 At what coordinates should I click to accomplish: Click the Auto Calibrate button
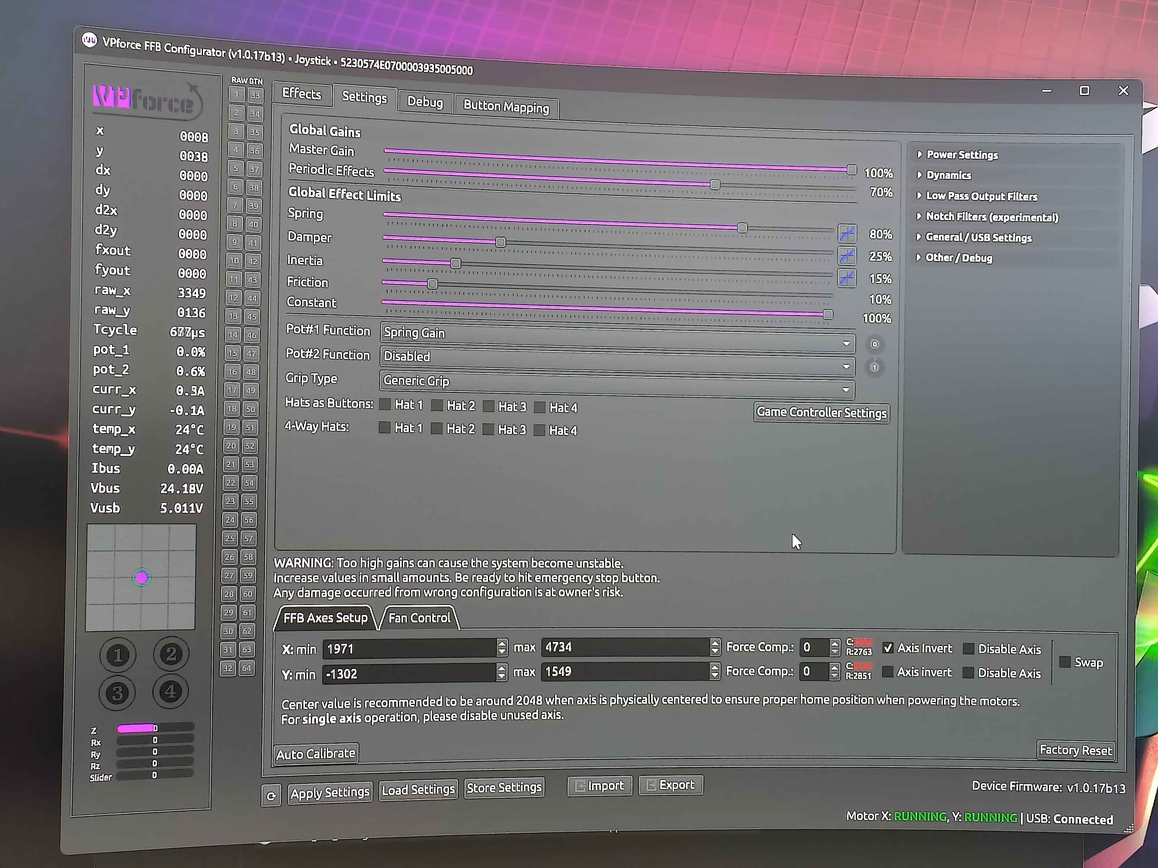point(316,753)
